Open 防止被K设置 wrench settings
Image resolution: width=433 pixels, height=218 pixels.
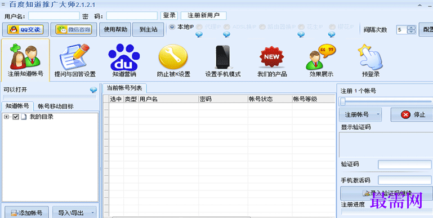tap(173, 61)
